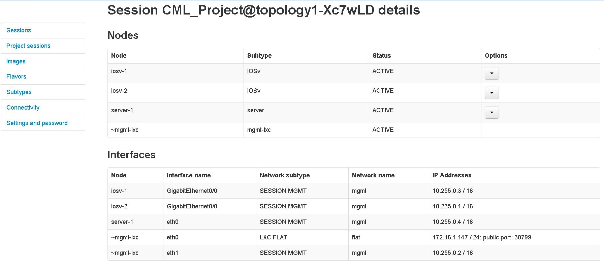604x264 pixels.
Task: Open Project sessions in sidebar
Action: pyautogui.click(x=28, y=46)
